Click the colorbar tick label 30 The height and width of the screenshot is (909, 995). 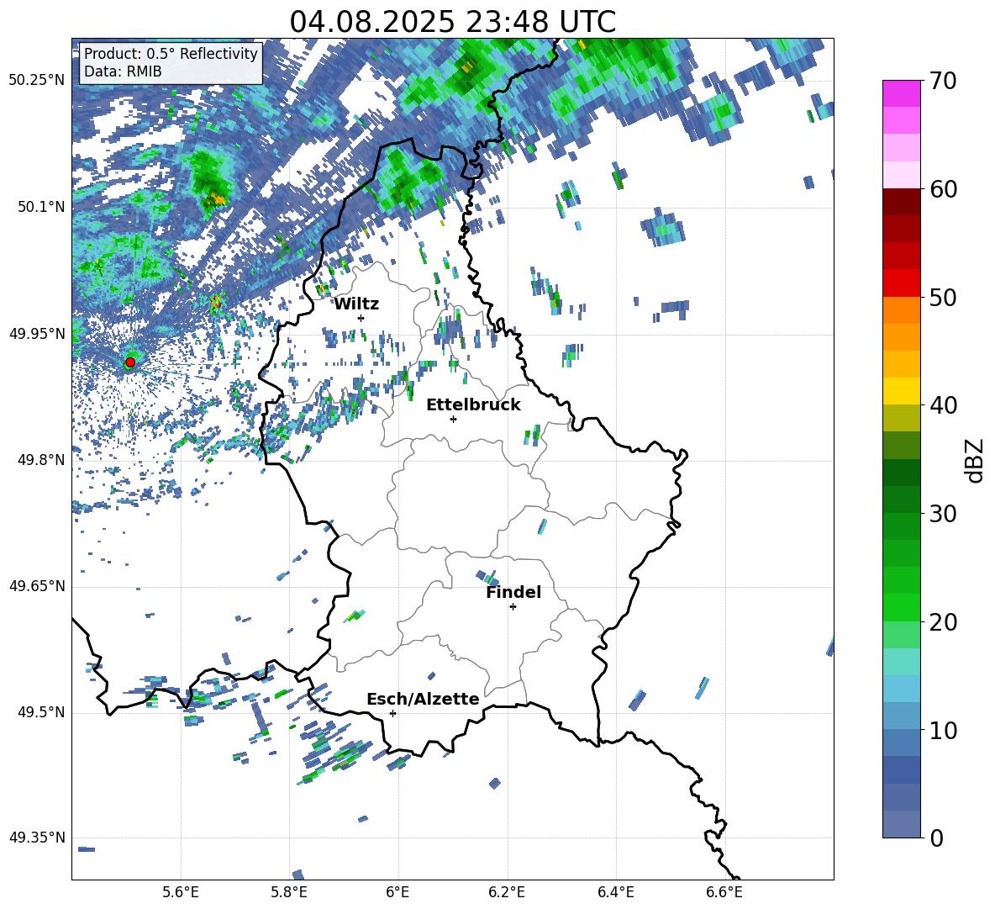(x=943, y=514)
